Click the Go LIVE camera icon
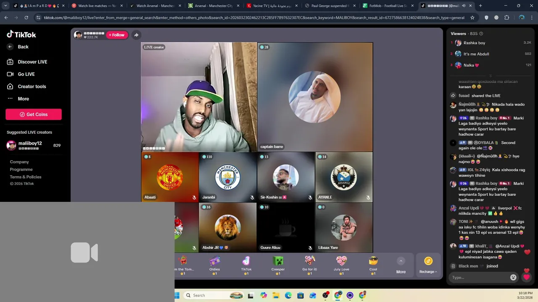Viewport: 538px width, 302px height. 11,74
